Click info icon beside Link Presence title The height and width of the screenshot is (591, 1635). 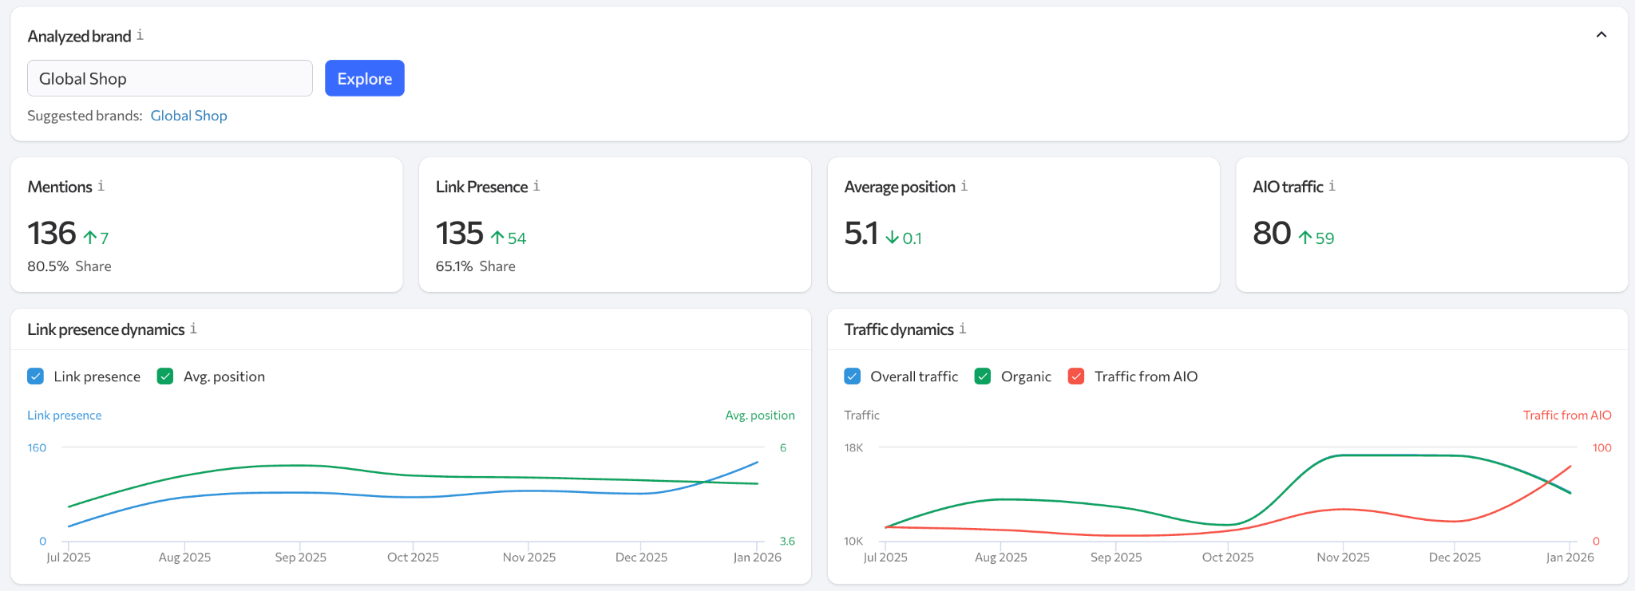tap(536, 186)
